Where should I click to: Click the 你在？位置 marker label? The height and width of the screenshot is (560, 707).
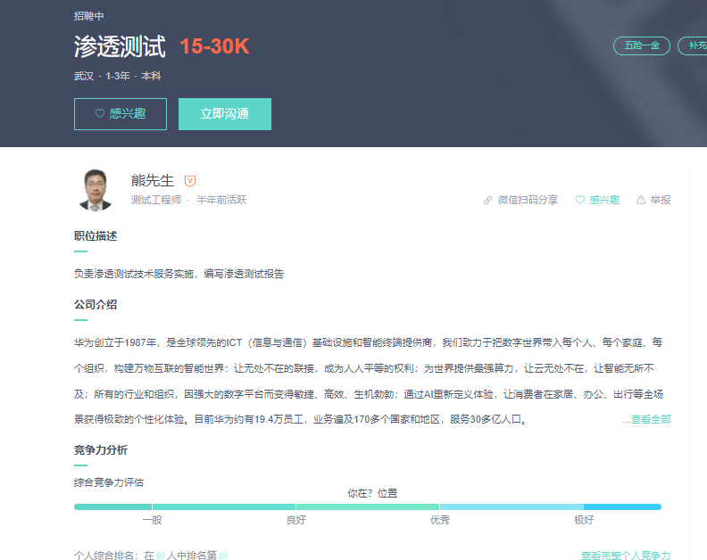[x=372, y=493]
